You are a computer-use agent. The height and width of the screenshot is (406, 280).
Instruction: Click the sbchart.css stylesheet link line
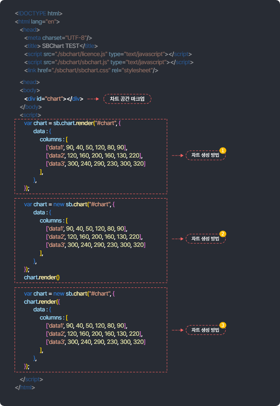(x=90, y=70)
